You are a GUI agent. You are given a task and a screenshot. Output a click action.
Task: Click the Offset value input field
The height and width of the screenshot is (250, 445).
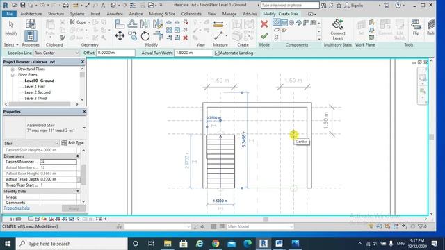(x=115, y=53)
